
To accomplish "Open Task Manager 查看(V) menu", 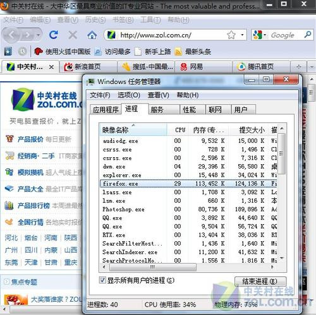I will click(158, 95).
